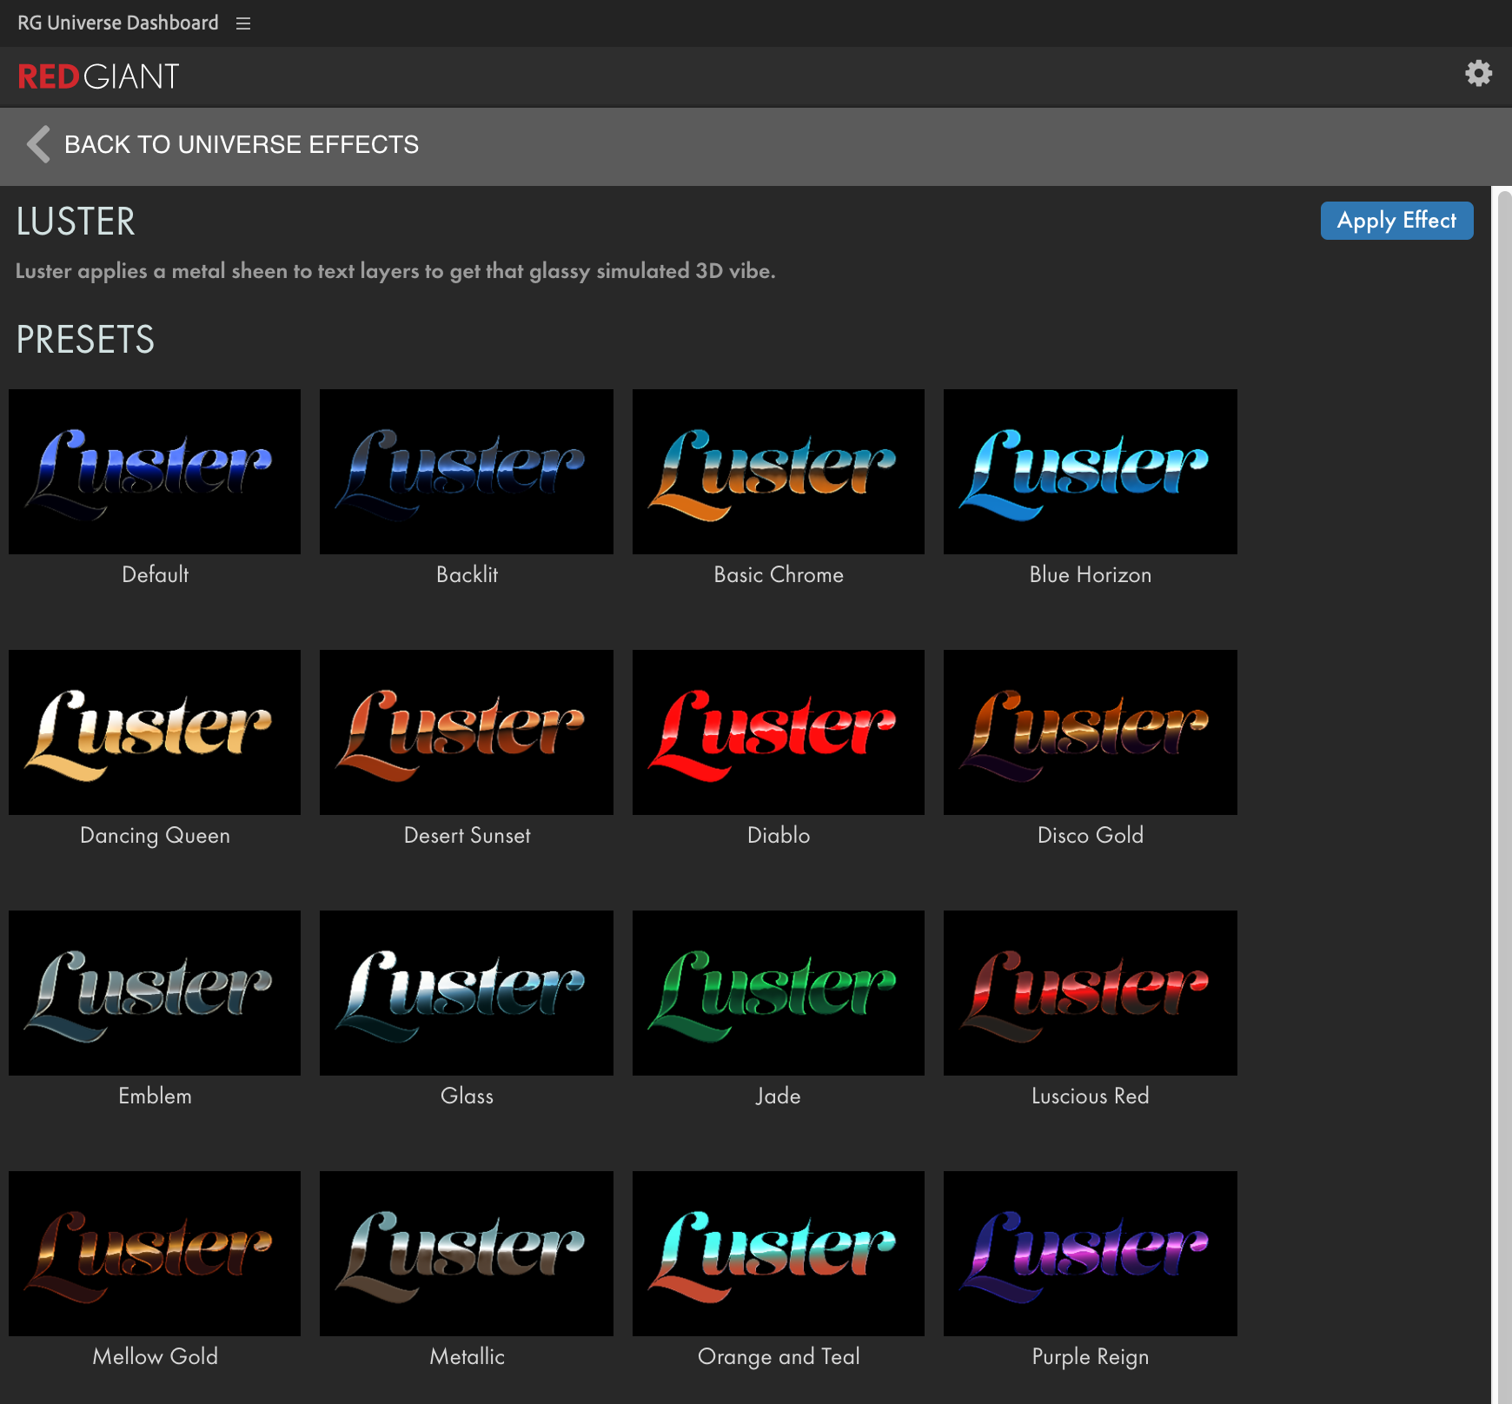Click the RG Universe Dashboard panel title
The image size is (1512, 1404).
[x=118, y=23]
